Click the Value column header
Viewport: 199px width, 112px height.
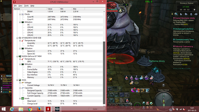pos(53,9)
